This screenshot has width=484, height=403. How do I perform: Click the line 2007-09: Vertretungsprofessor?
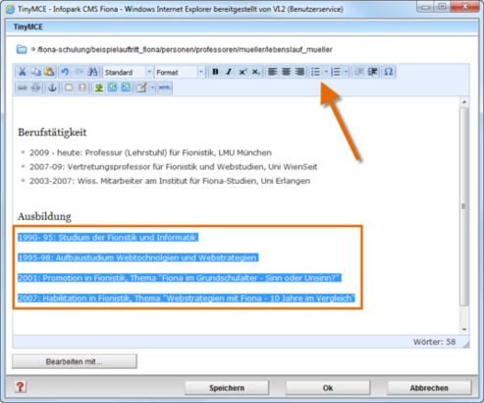tap(174, 167)
